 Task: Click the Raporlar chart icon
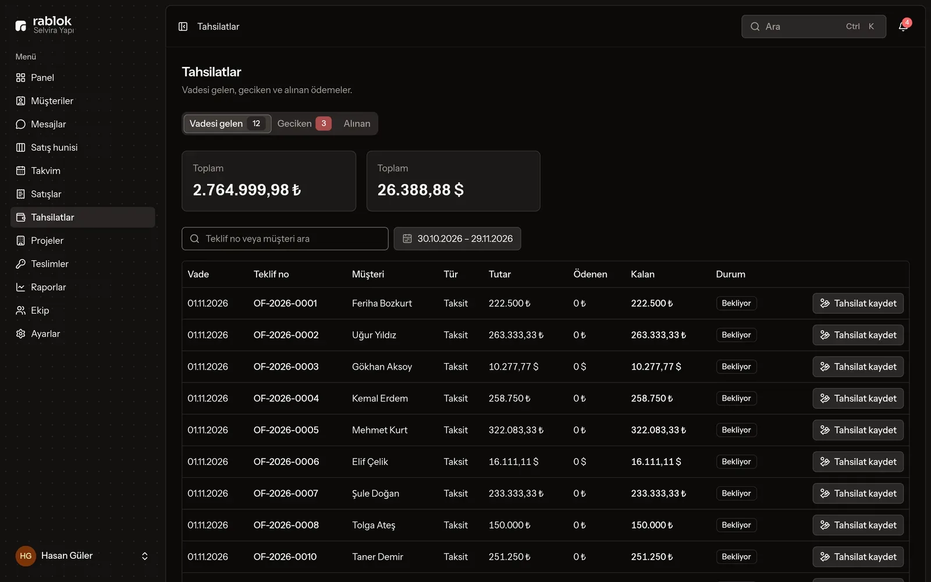pyautogui.click(x=21, y=287)
